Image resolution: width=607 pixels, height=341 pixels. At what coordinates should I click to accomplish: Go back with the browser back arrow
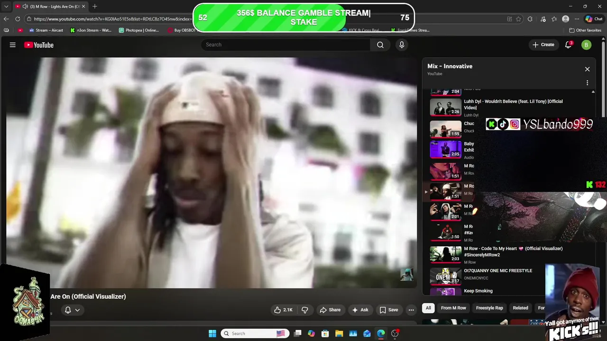click(x=6, y=19)
